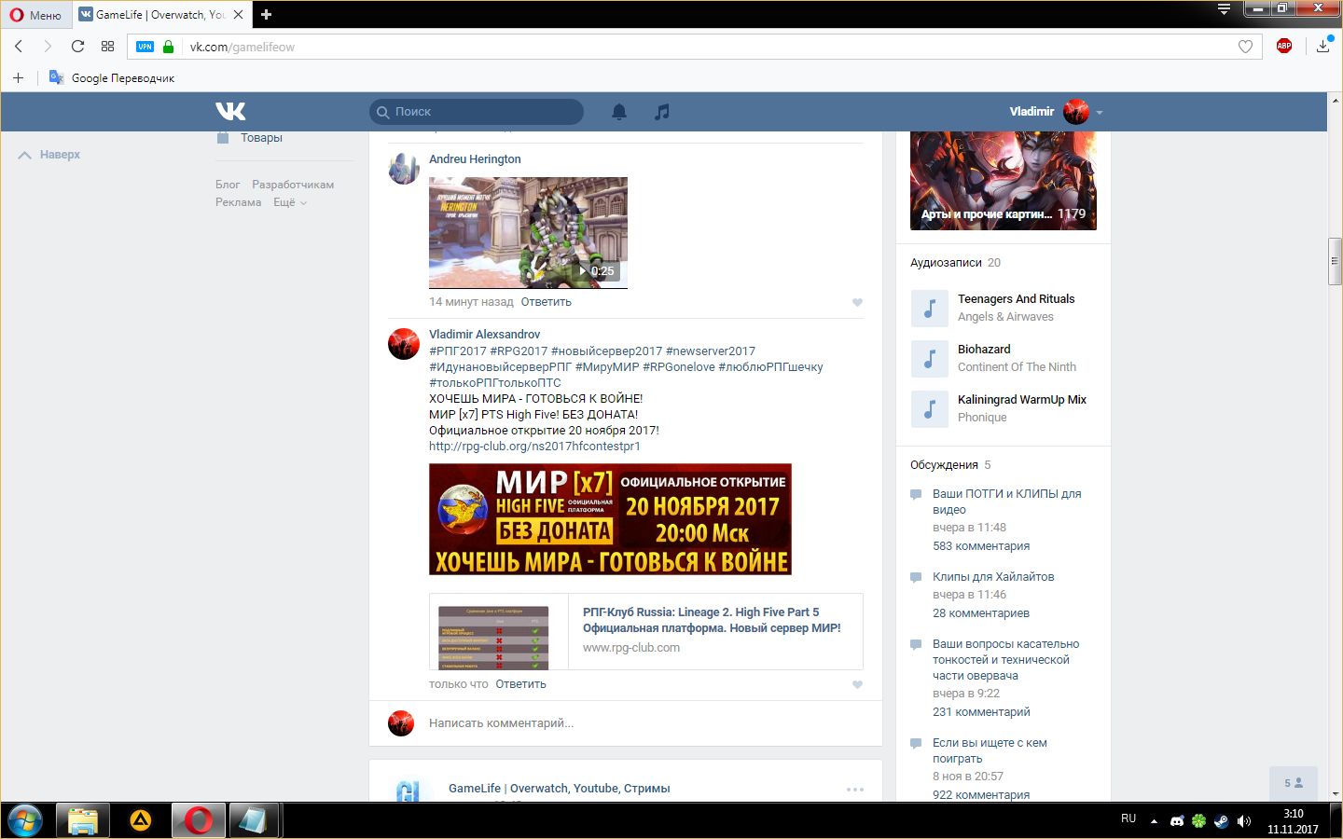
Task: Open GameLife post author link
Action: coord(559,789)
